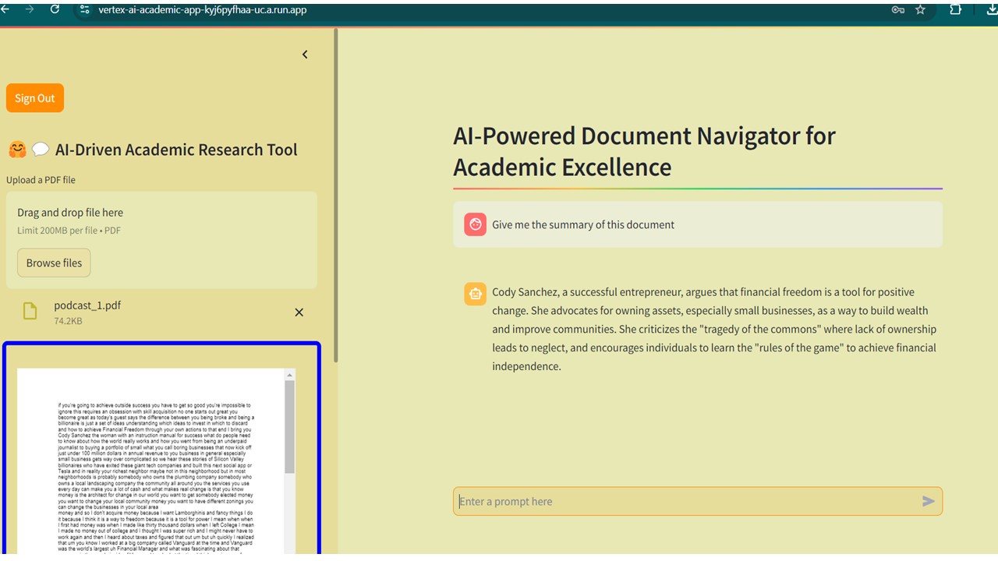This screenshot has width=998, height=561.
Task: Click the assistant robot chat icon
Action: [x=475, y=295]
